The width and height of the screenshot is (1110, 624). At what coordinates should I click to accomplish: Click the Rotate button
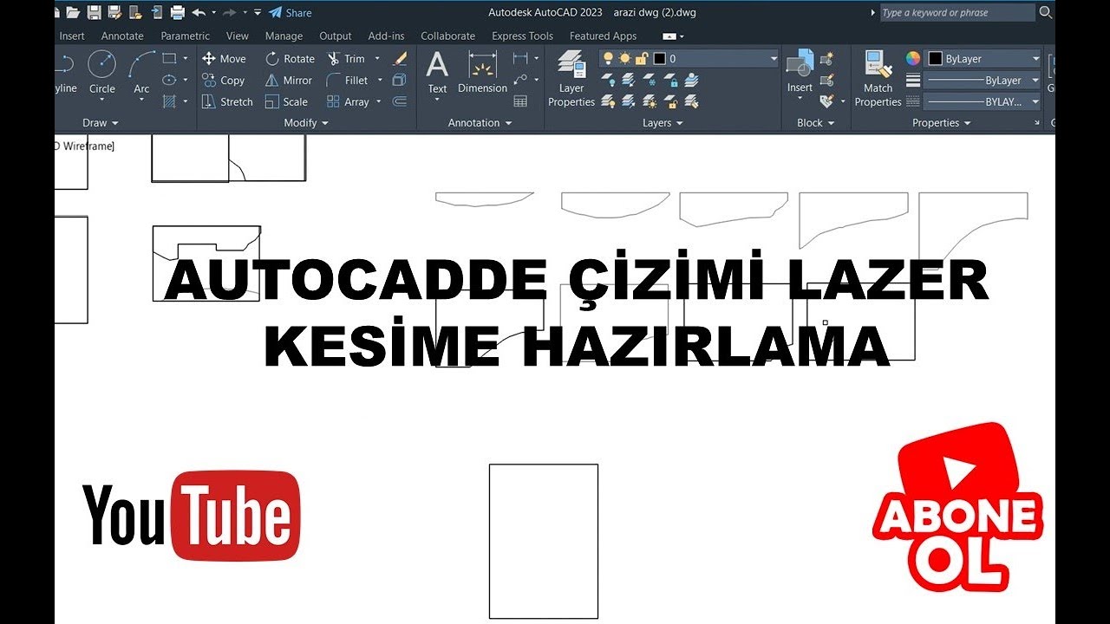click(x=290, y=59)
